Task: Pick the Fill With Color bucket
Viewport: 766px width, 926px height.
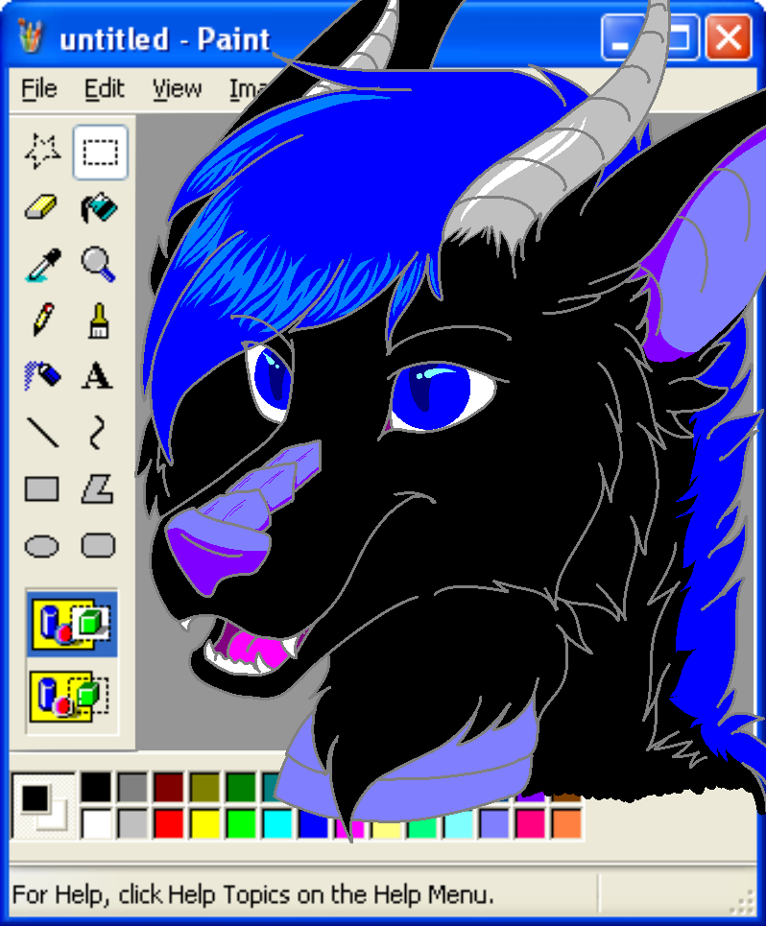Action: coord(100,208)
